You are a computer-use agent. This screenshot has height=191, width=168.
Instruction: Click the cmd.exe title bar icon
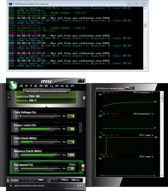[x=10, y=4]
